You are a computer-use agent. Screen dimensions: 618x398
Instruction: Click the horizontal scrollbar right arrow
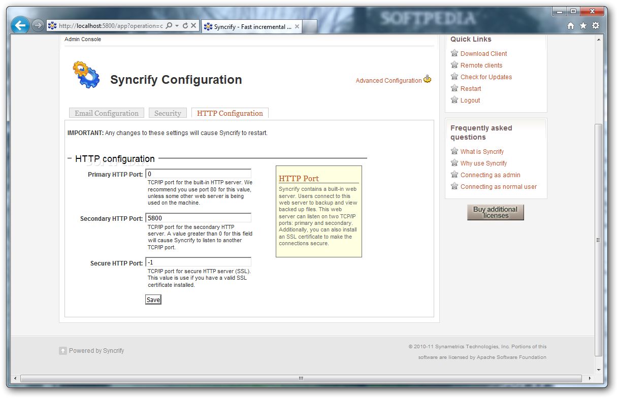point(590,378)
